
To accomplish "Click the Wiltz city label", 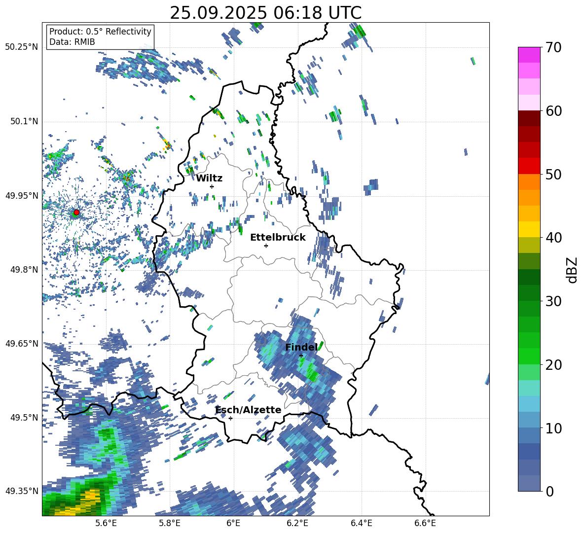I will (209, 178).
